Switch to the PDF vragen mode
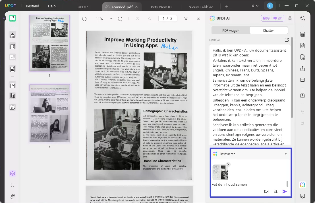Screen dimensions: 315x203 231,31
